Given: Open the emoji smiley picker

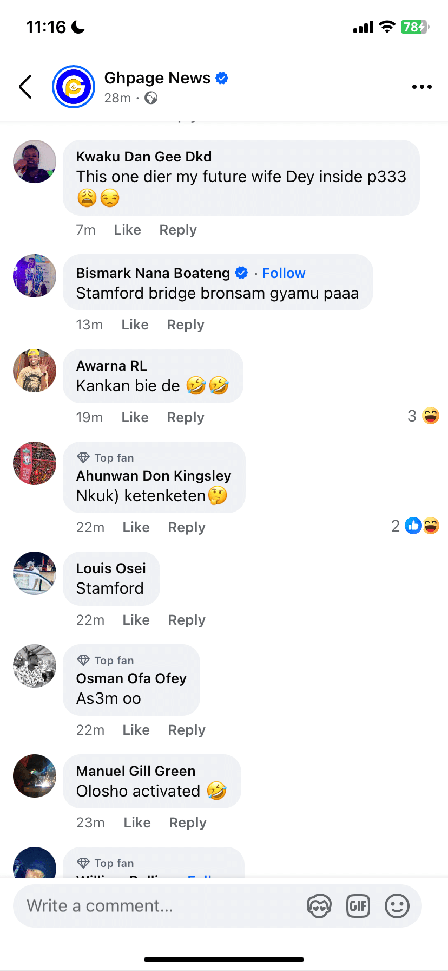Looking at the screenshot, I should tap(397, 906).
